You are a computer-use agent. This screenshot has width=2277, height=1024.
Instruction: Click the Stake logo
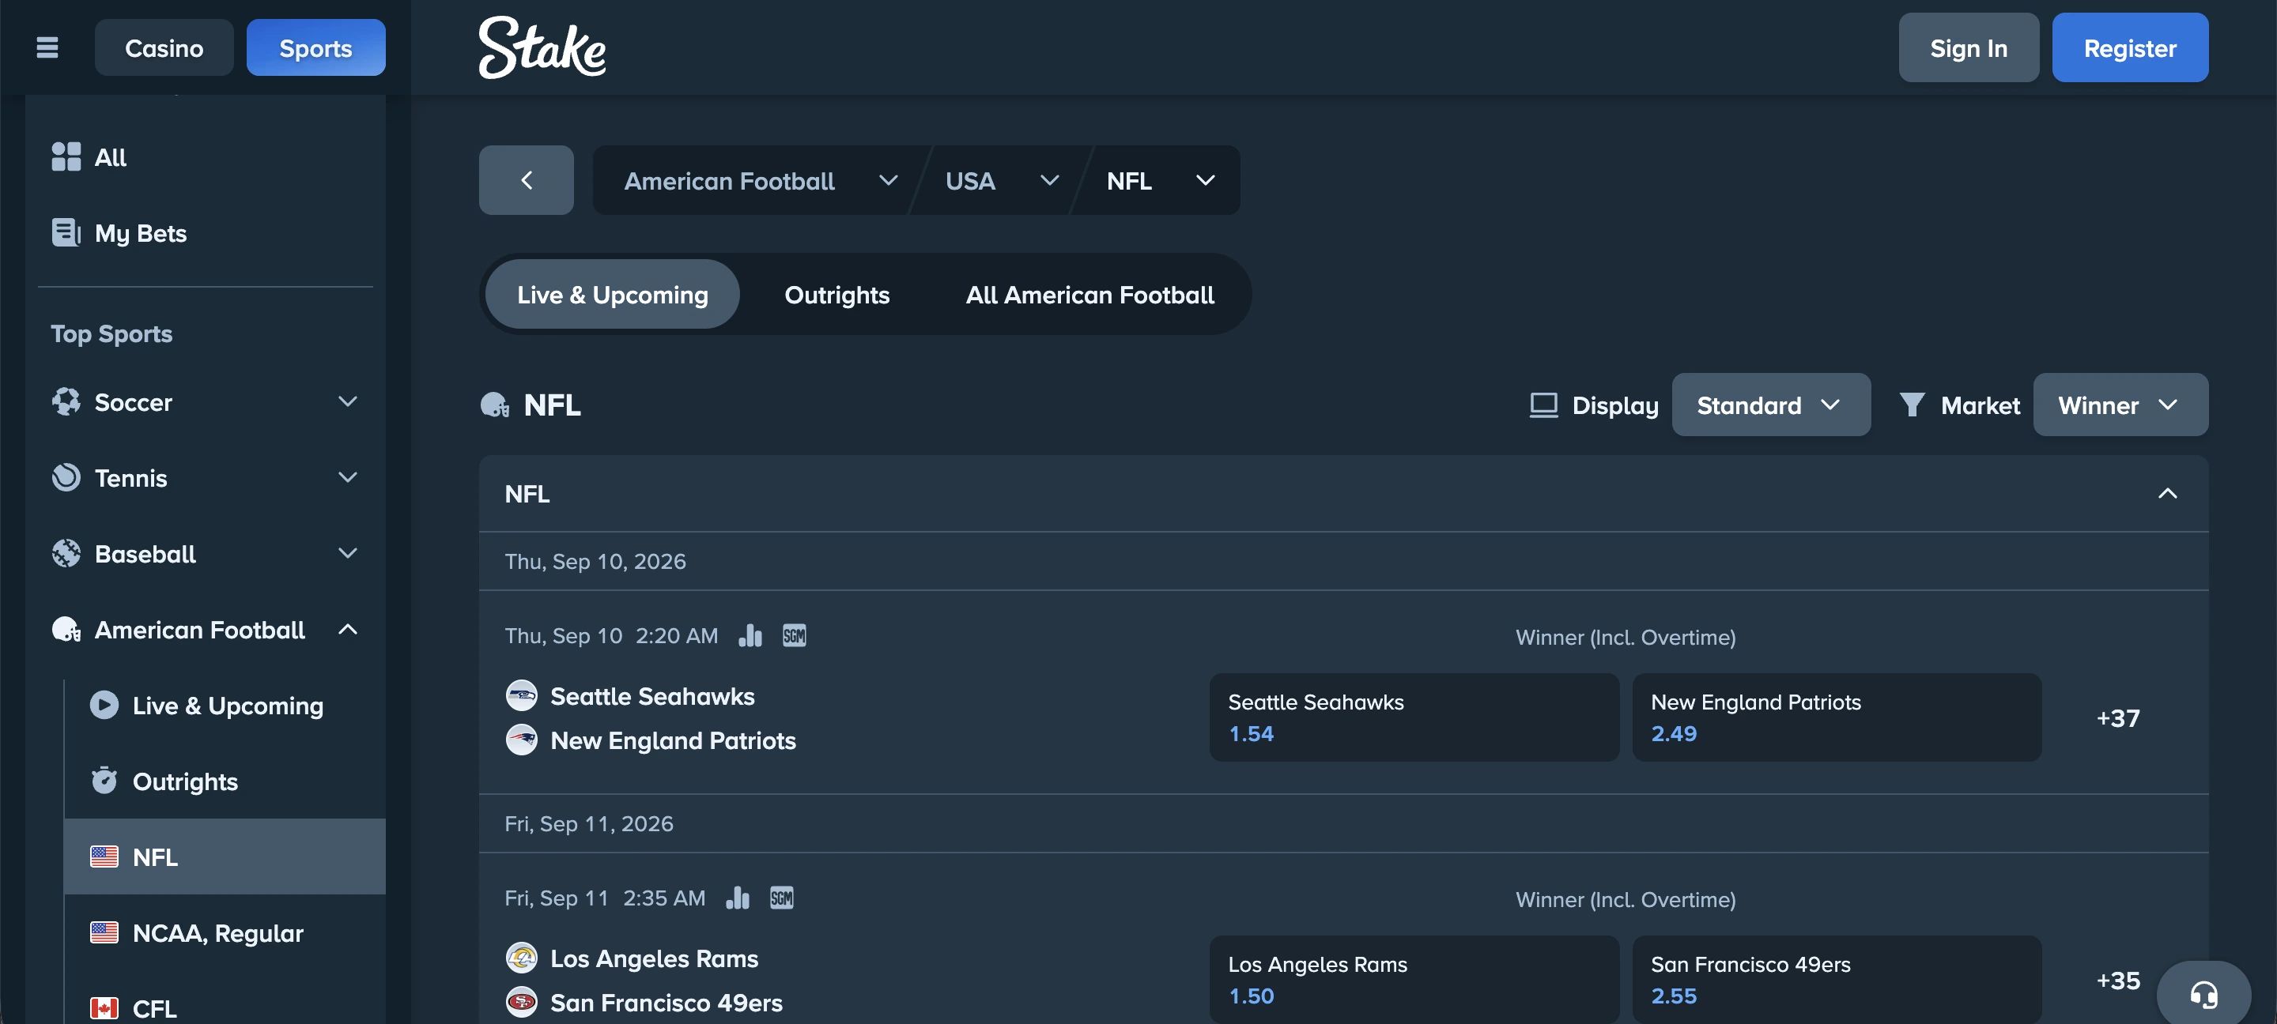pos(542,47)
